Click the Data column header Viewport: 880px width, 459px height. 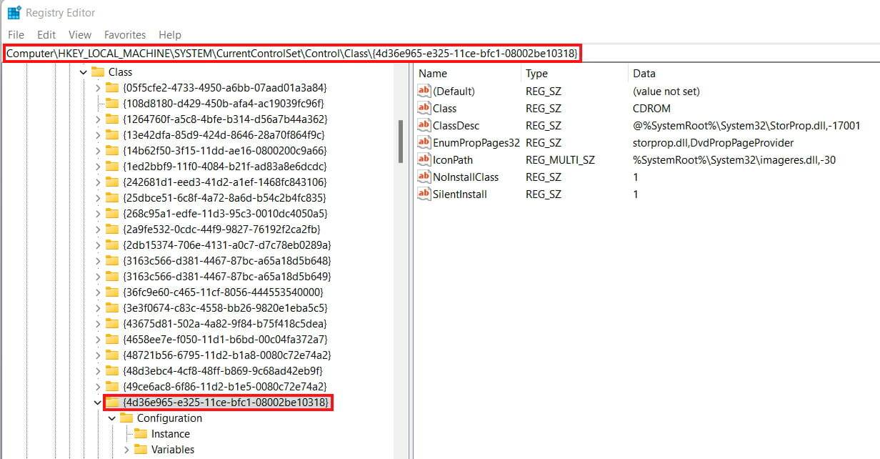tap(754, 73)
